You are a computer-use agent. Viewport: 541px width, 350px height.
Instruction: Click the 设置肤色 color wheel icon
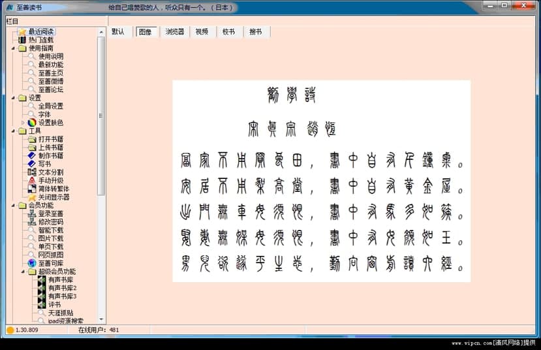(32, 123)
